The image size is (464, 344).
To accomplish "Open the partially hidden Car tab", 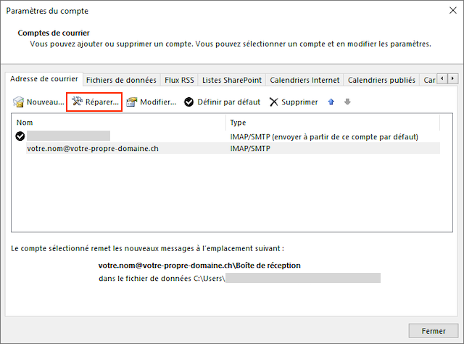I will tap(428, 80).
